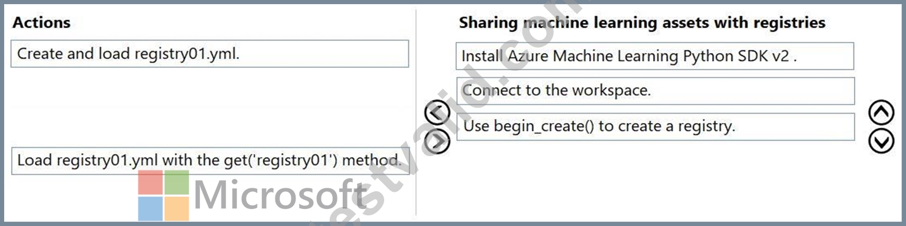Click the blue square of Microsoft logo
The image size is (906, 226).
(150, 208)
